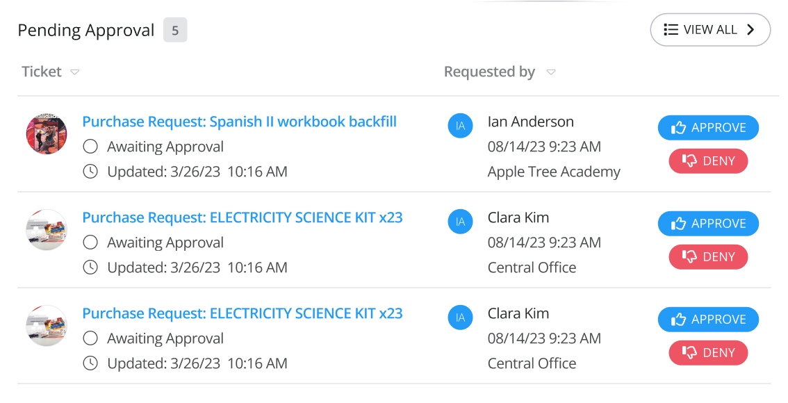Select the Awaiting Approval status circle on the Spanish II ticket
Screen dimensions: 788x403
90,147
